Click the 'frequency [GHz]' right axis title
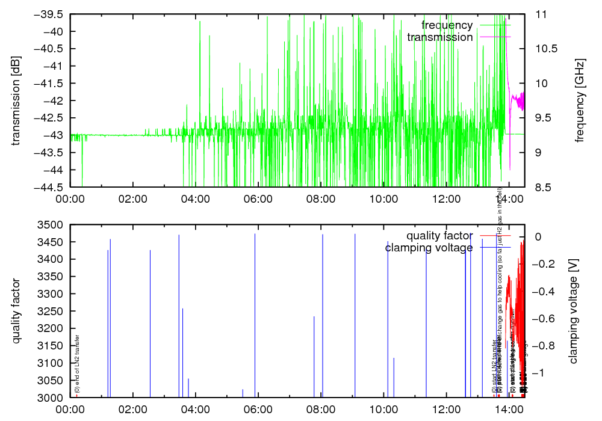 (x=580, y=100)
